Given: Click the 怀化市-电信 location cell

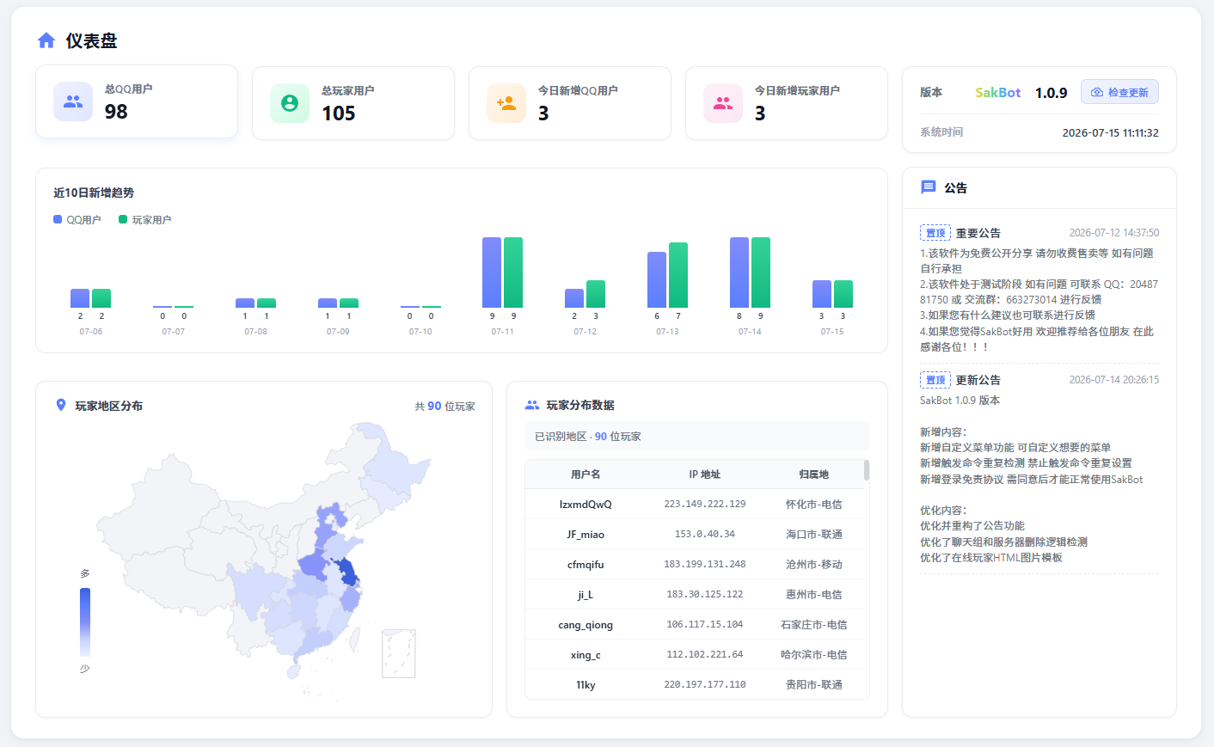Looking at the screenshot, I should [x=814, y=505].
